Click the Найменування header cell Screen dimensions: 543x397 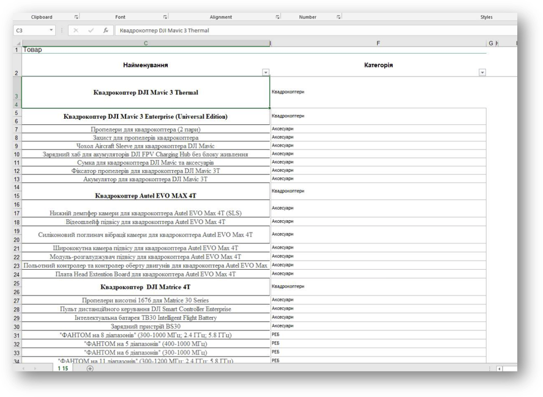click(x=146, y=65)
